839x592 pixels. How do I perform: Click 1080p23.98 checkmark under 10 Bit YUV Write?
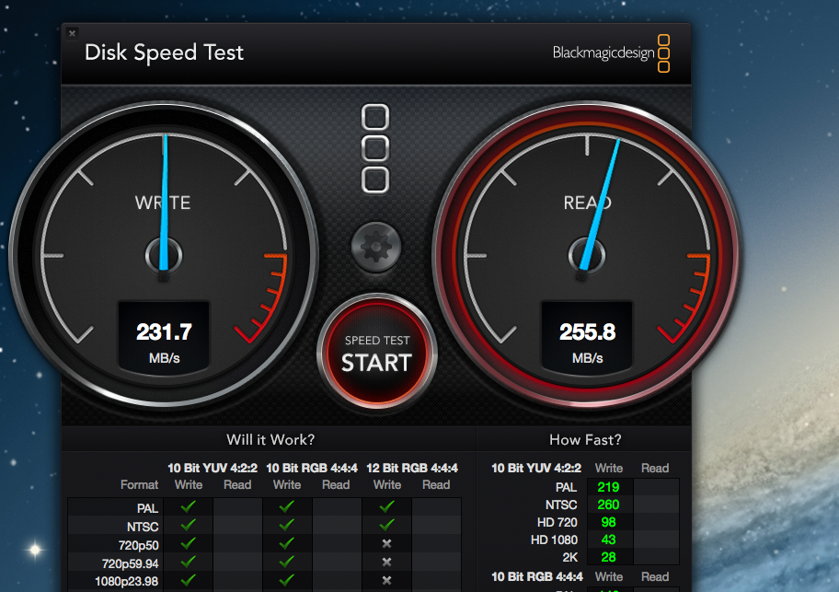[189, 580]
